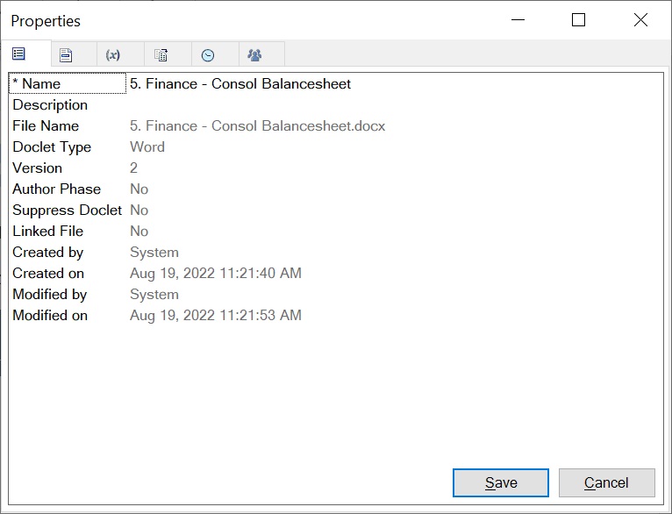
Task: Close the Properties window
Action: point(640,20)
